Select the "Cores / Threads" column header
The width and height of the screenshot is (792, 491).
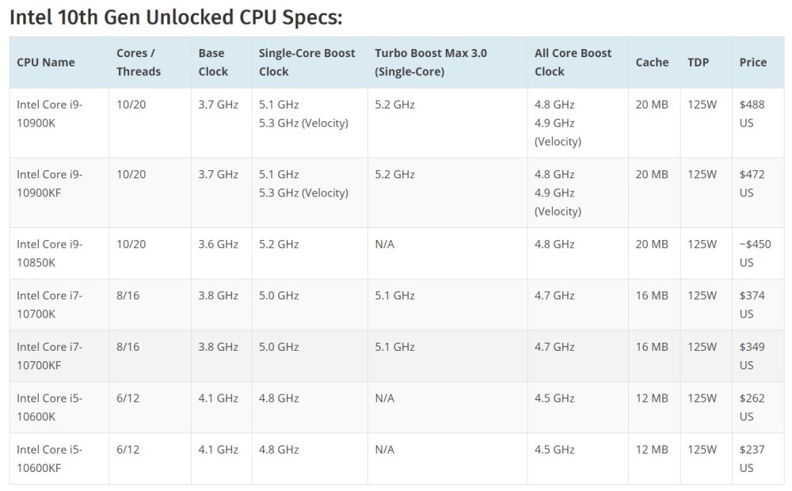click(139, 63)
